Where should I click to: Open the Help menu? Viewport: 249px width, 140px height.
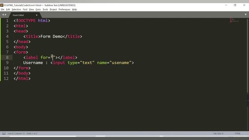tap(74, 9)
